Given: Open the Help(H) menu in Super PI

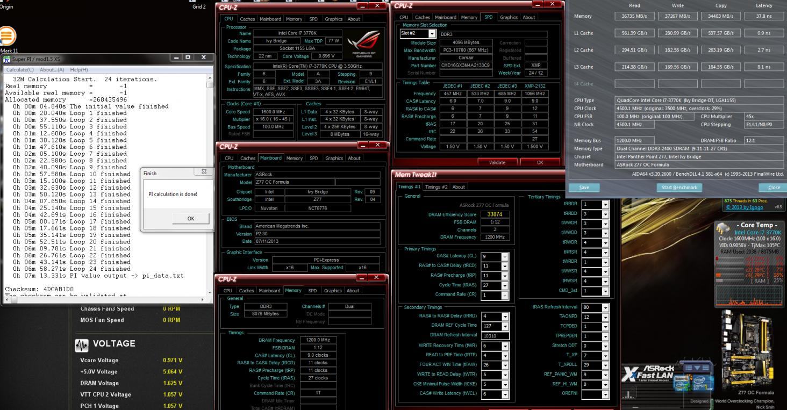Looking at the screenshot, I should (x=79, y=70).
